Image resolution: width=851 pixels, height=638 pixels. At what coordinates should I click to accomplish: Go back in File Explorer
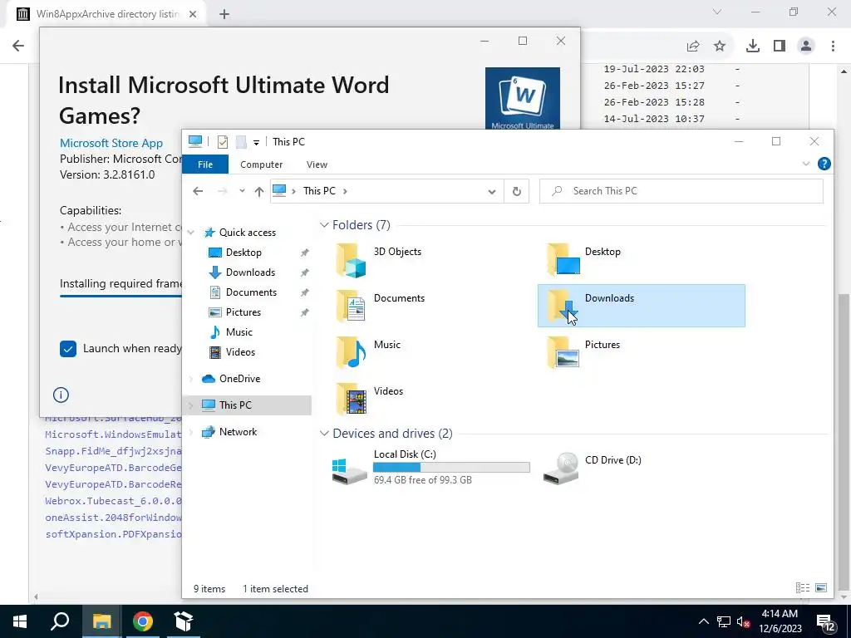(x=198, y=191)
